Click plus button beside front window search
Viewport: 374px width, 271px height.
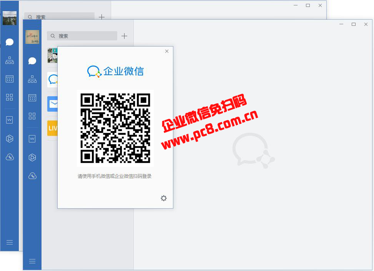[124, 36]
